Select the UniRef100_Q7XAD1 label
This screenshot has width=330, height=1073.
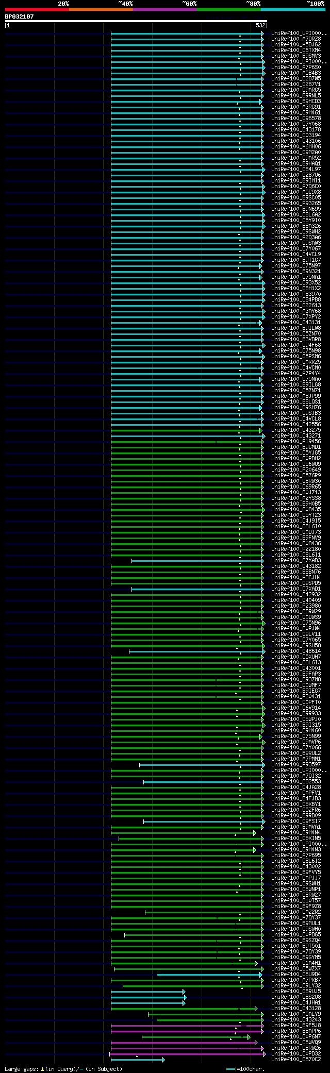[296, 589]
